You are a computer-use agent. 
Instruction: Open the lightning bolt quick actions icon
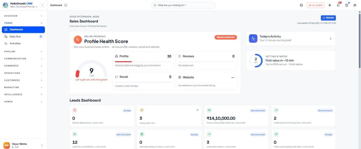coord(330,5)
